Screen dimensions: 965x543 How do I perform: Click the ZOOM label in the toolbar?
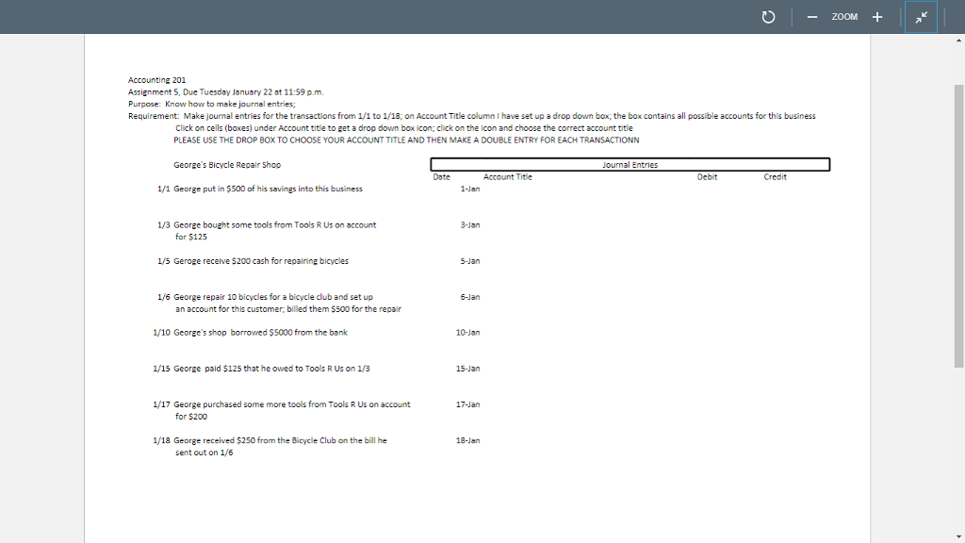844,17
